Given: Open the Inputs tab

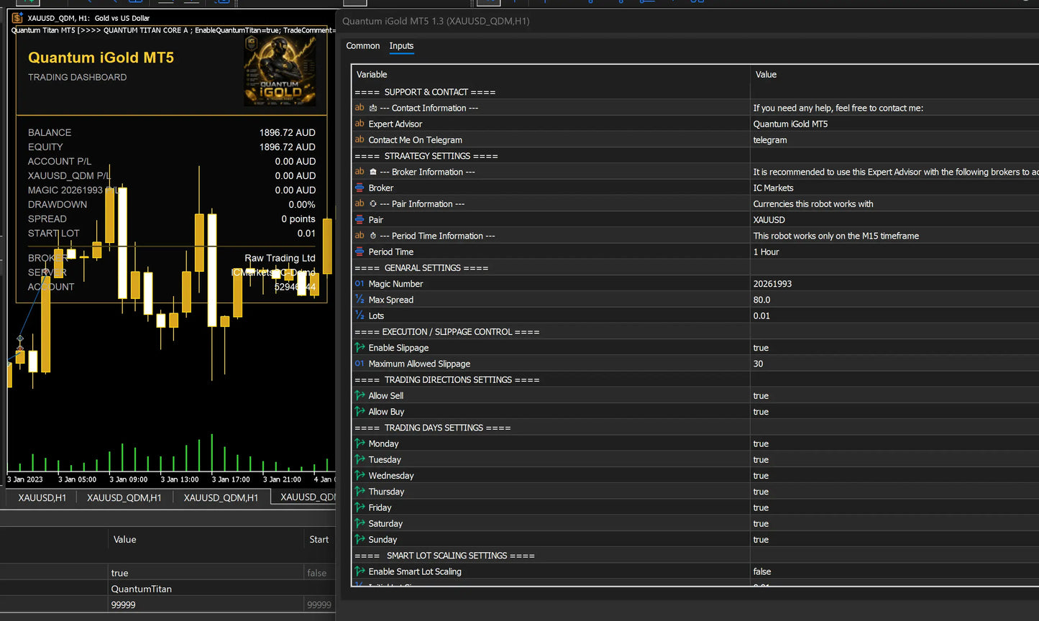Looking at the screenshot, I should pyautogui.click(x=401, y=46).
